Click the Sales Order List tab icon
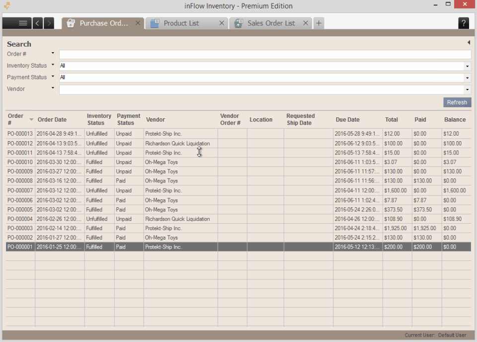Screen dimensions: 477x342 pos(238,23)
